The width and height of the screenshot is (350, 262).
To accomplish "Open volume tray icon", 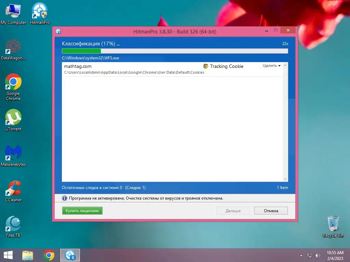I will pos(318,255).
